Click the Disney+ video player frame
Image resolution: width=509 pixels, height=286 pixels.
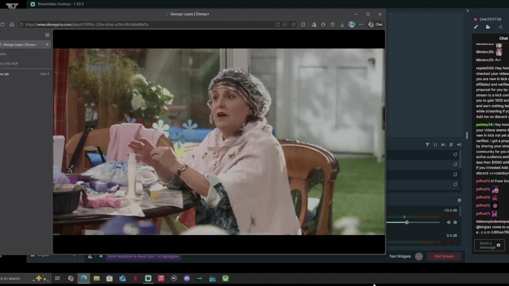coord(219,142)
